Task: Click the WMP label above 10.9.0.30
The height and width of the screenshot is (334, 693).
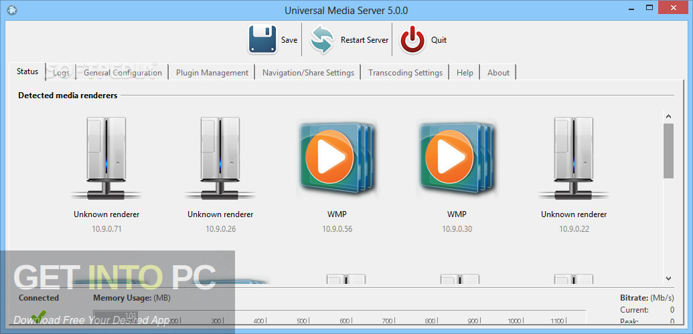Action: pos(457,214)
